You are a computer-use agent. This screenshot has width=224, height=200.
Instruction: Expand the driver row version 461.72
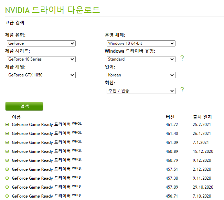(7, 125)
